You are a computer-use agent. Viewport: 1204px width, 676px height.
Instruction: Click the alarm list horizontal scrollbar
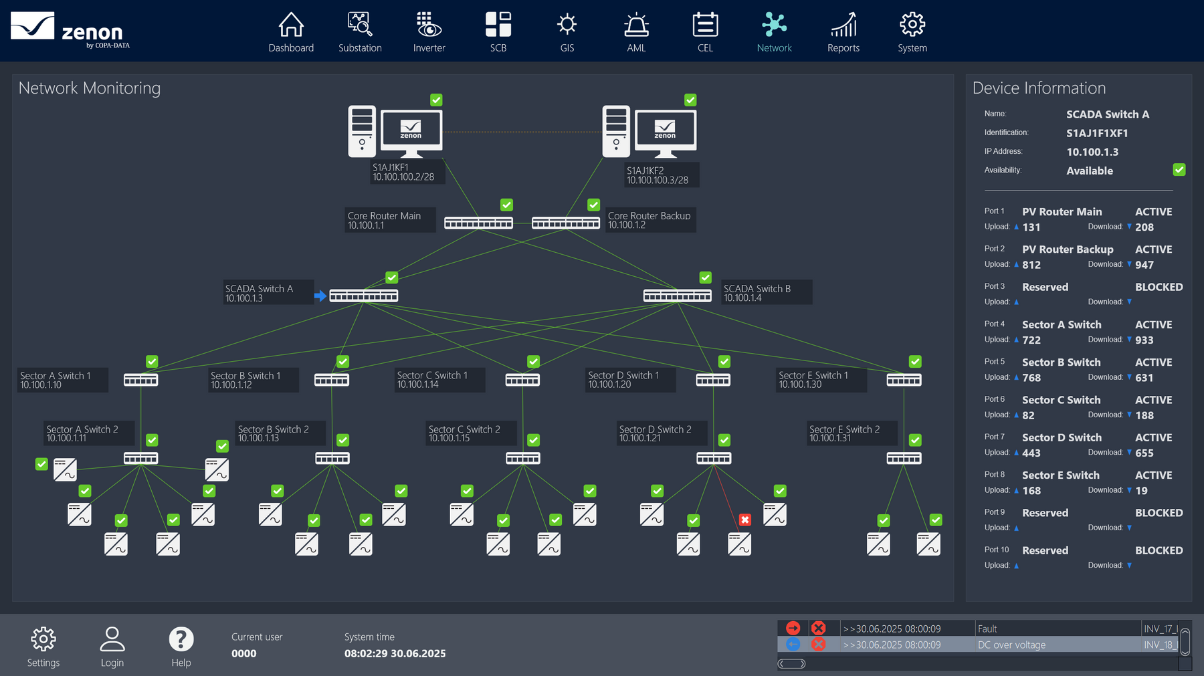(x=792, y=664)
